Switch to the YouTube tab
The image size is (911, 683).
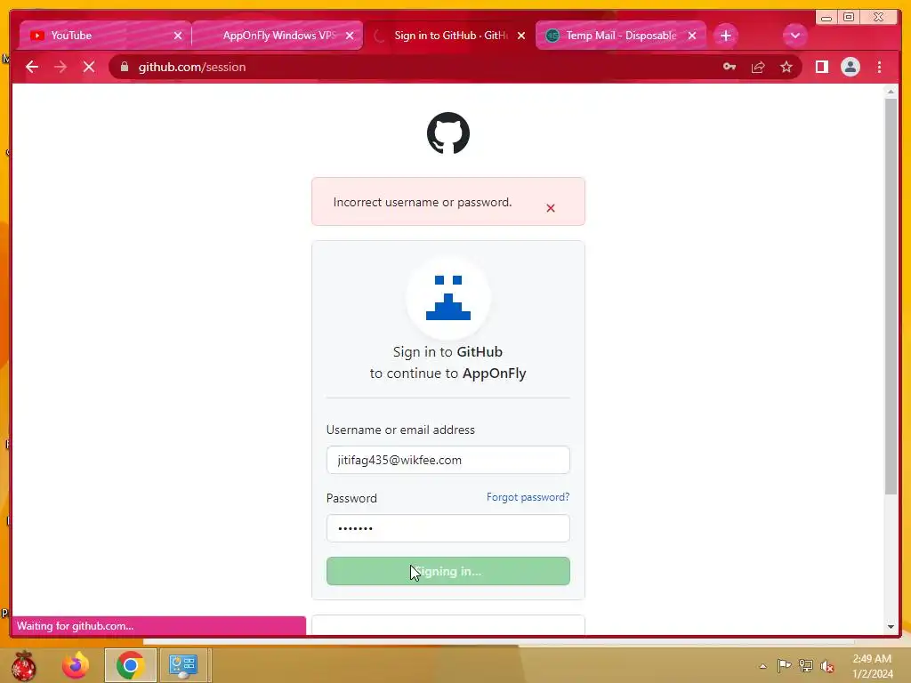105,36
